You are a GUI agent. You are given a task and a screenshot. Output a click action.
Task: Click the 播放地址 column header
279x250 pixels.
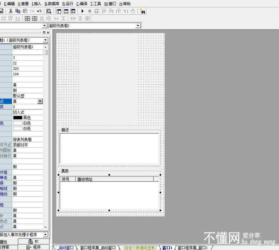85,179
